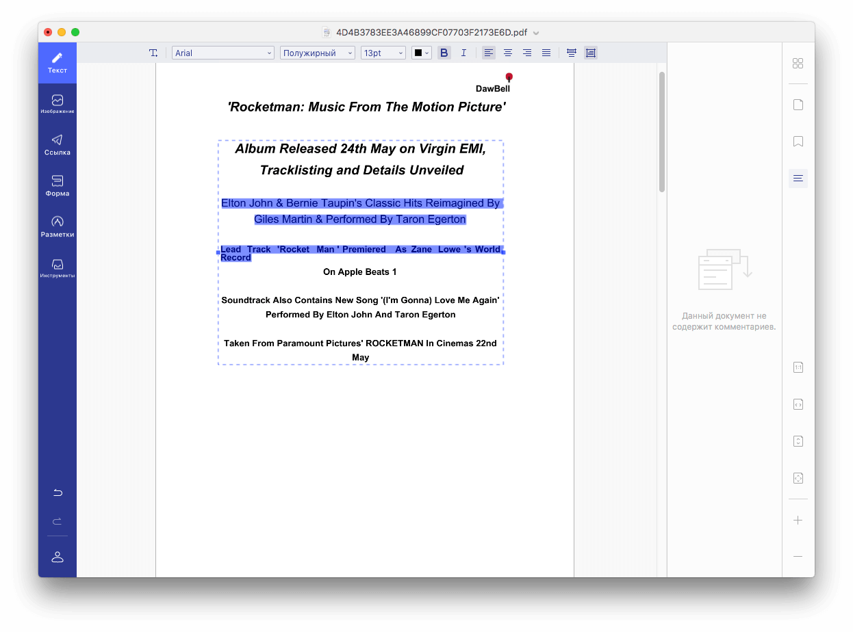Viewport: 853px width, 632px height.
Task: Open the 13pt font size dropdown
Action: (383, 52)
